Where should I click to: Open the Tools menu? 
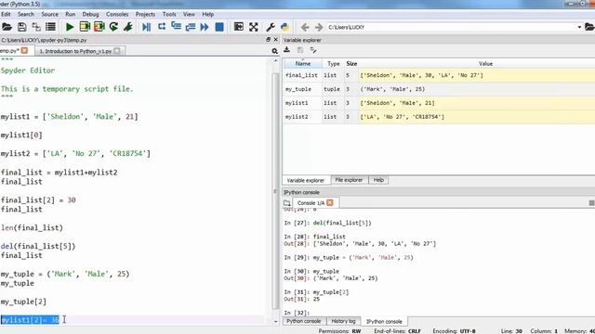(x=169, y=14)
